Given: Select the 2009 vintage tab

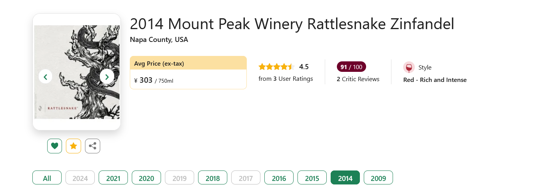Looking at the screenshot, I should (378, 178).
